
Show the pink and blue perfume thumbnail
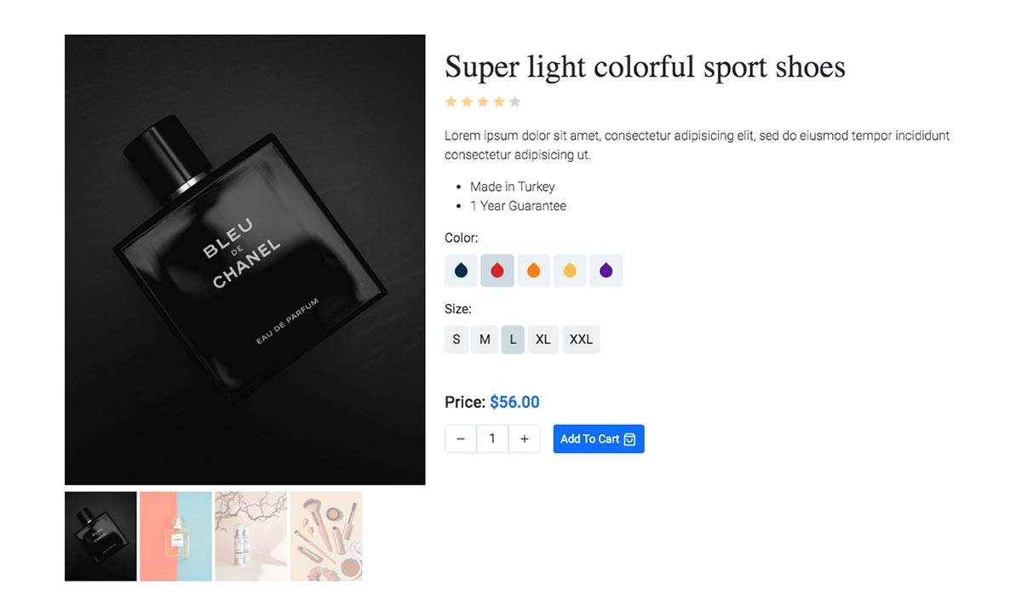click(175, 536)
